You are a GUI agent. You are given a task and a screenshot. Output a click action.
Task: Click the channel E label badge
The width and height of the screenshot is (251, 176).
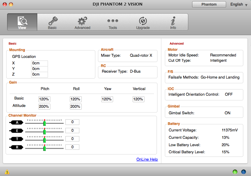tap(16, 131)
